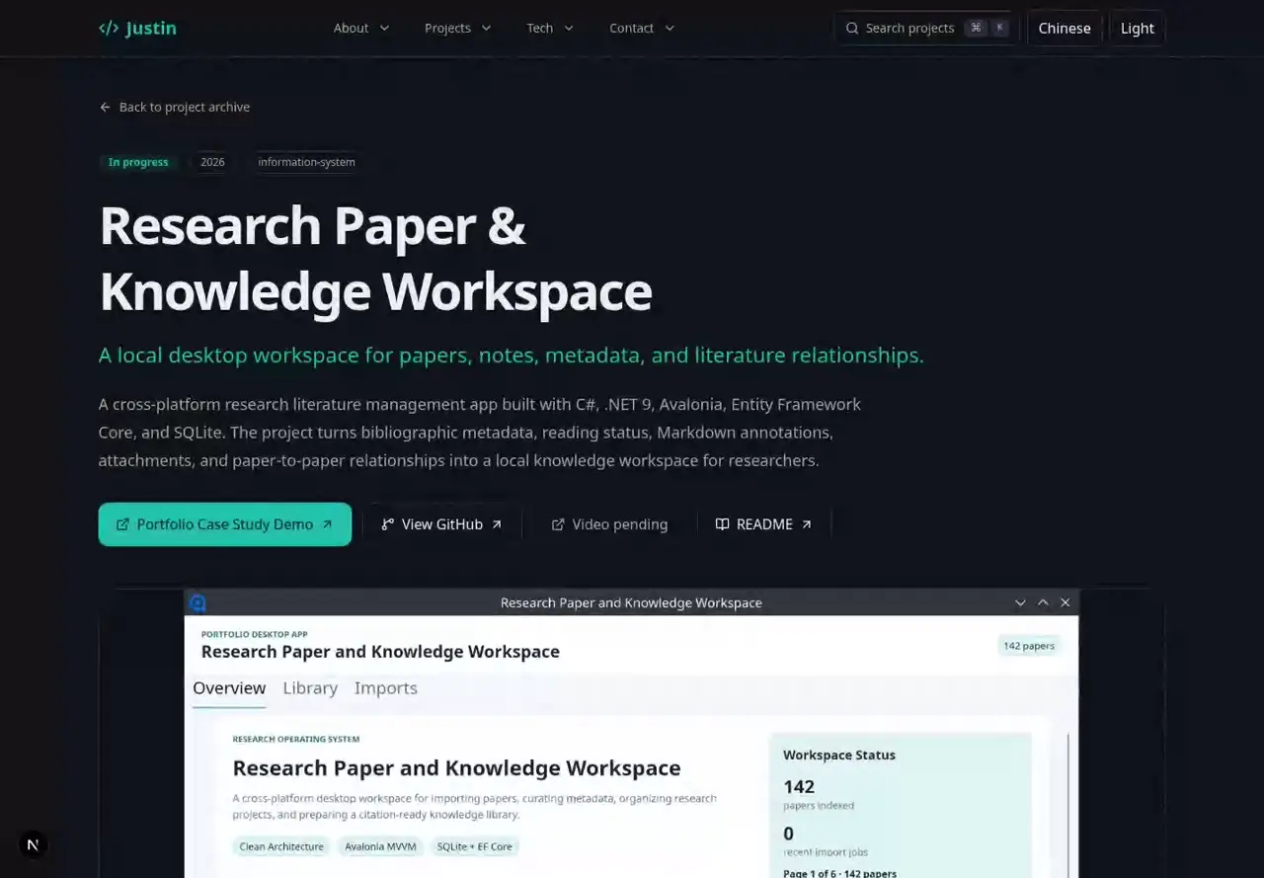
Task: Click arrow icon after View GitHub label
Action: tap(497, 524)
